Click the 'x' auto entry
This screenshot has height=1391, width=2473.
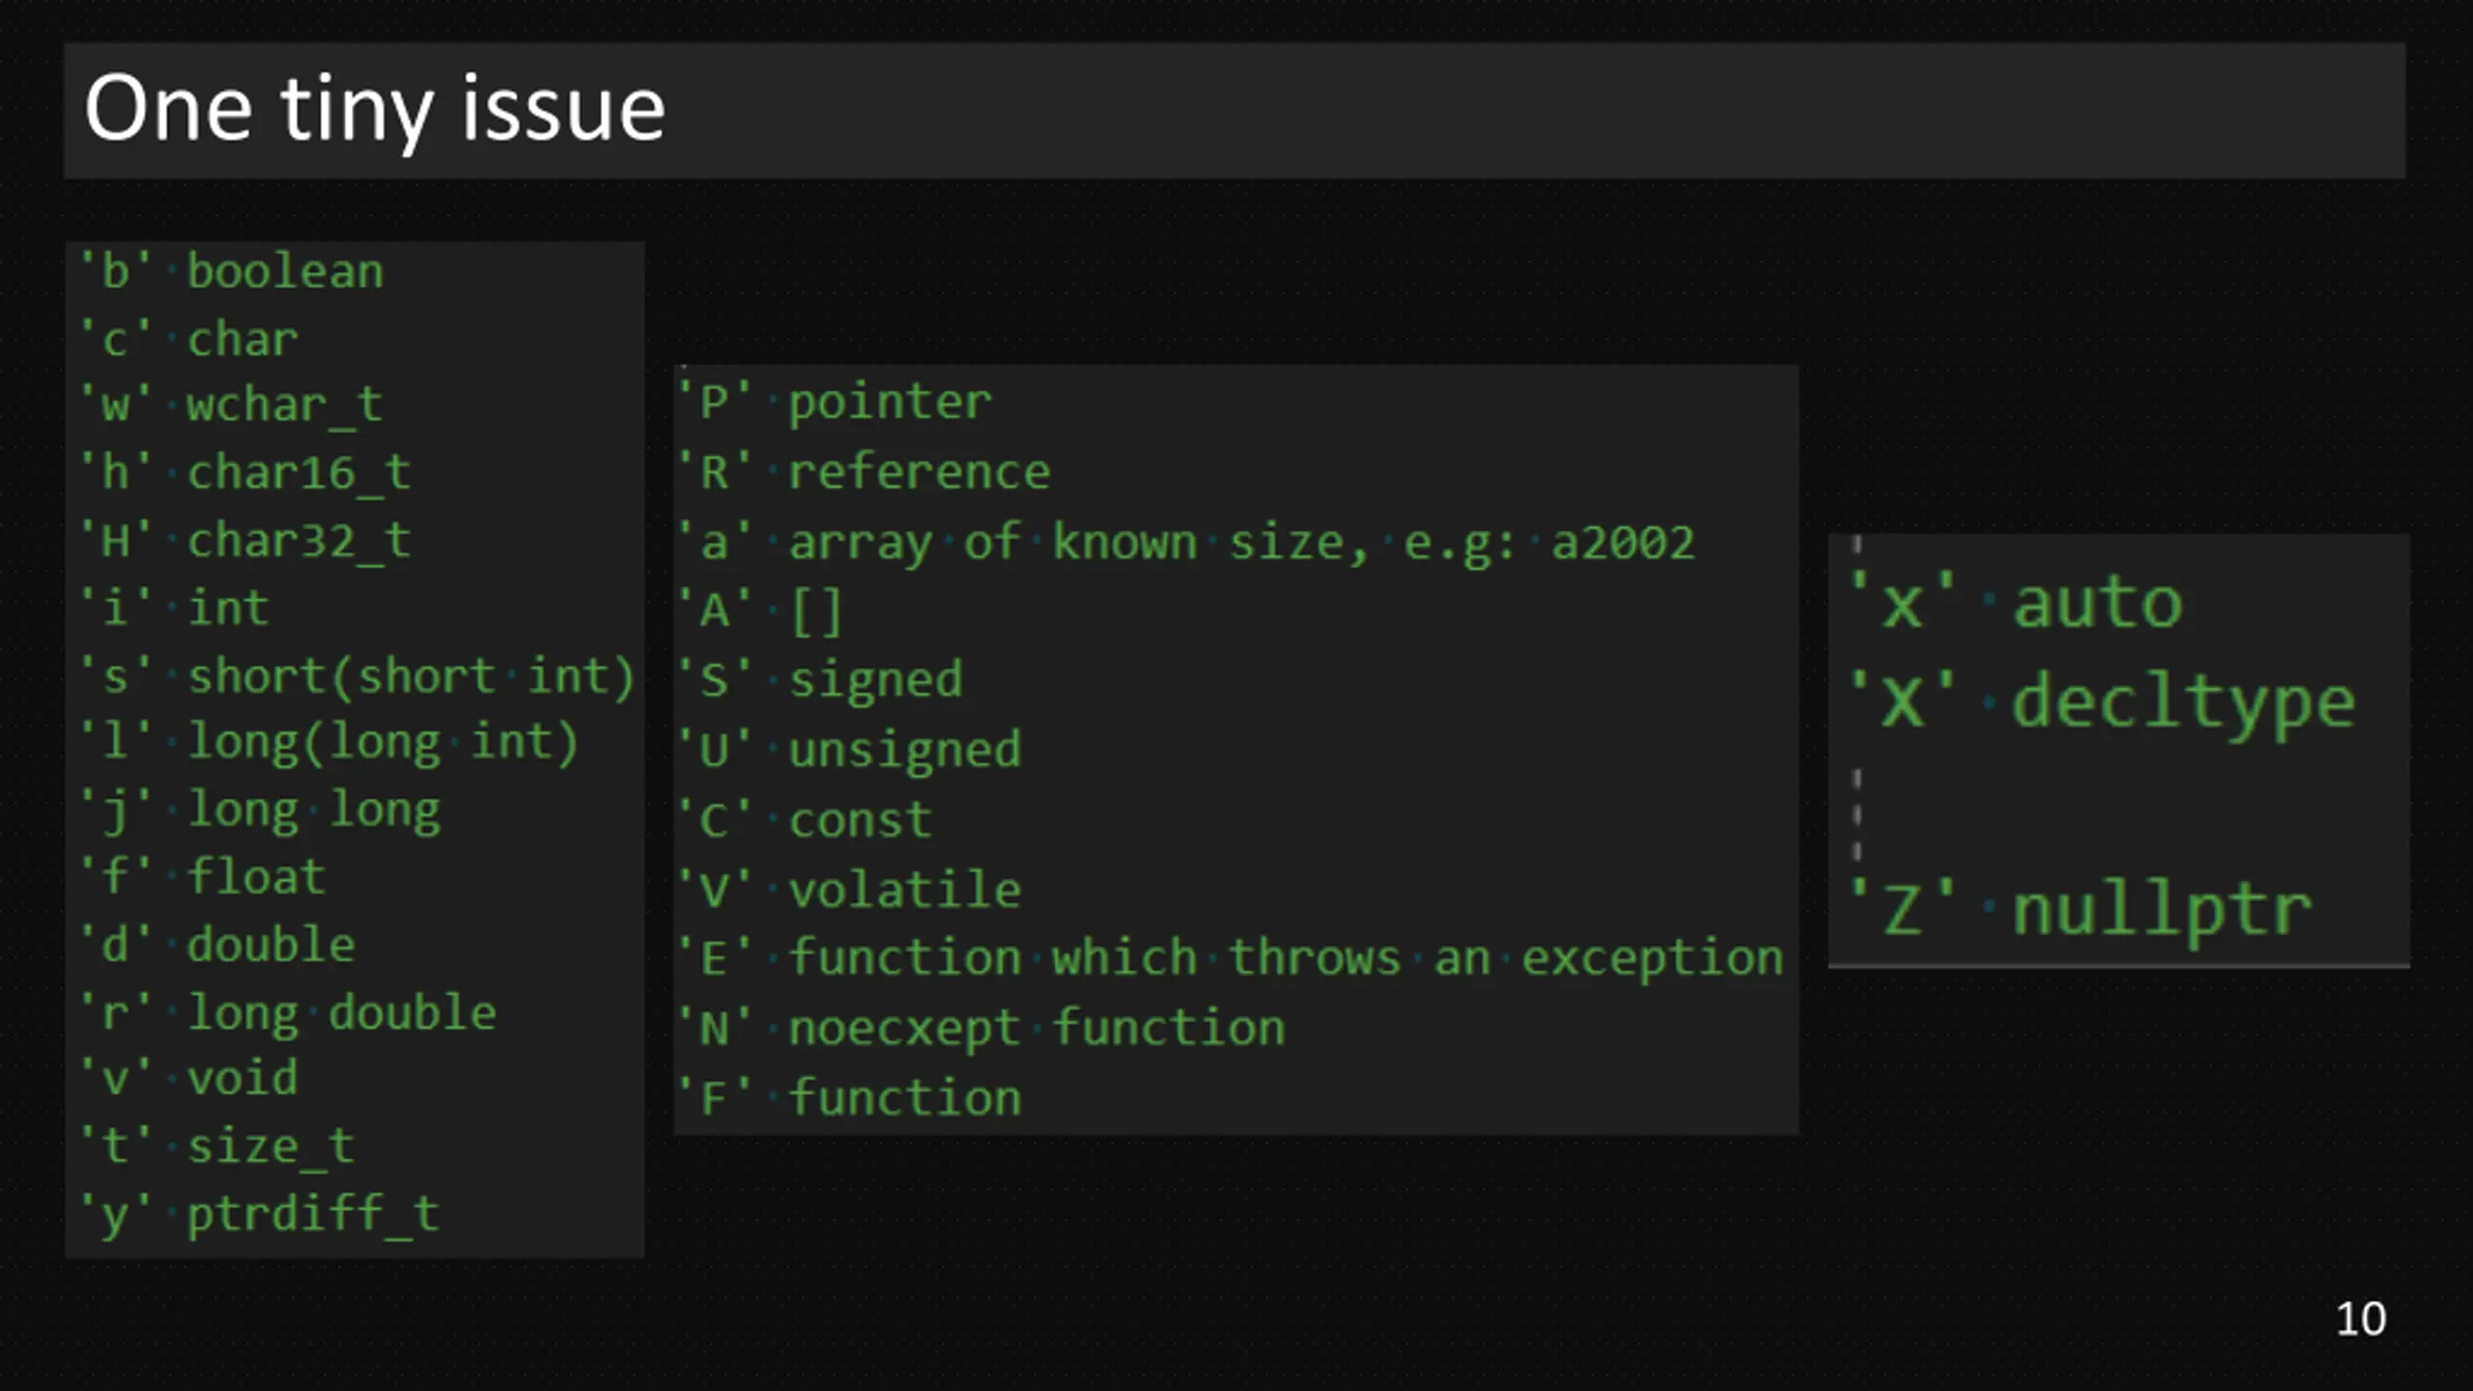(2015, 603)
